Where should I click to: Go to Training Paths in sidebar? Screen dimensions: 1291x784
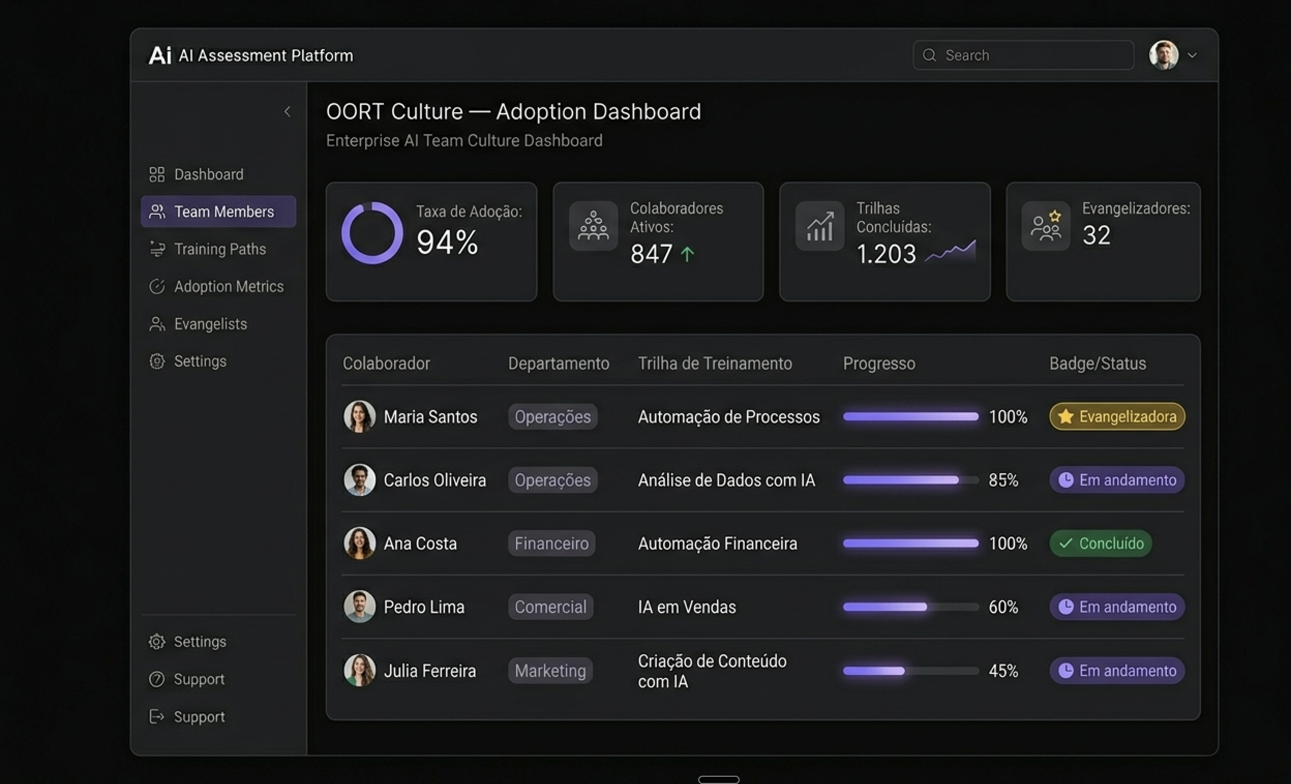pos(219,249)
